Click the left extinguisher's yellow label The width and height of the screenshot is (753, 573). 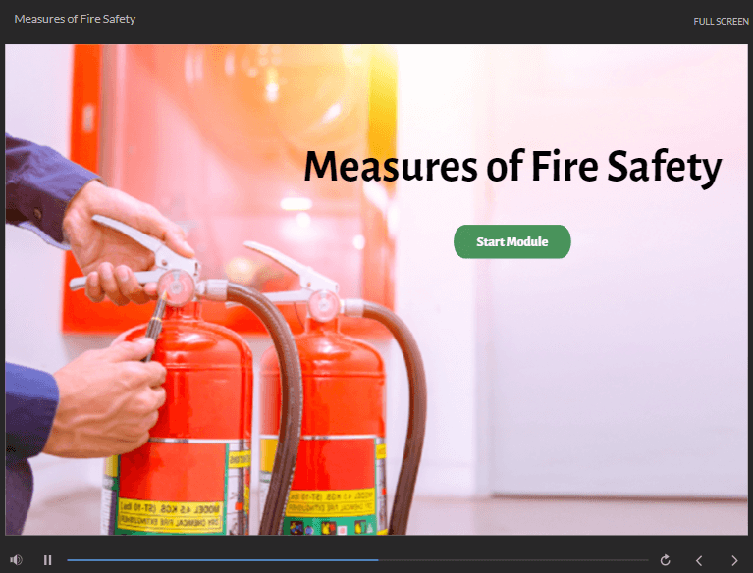[171, 516]
